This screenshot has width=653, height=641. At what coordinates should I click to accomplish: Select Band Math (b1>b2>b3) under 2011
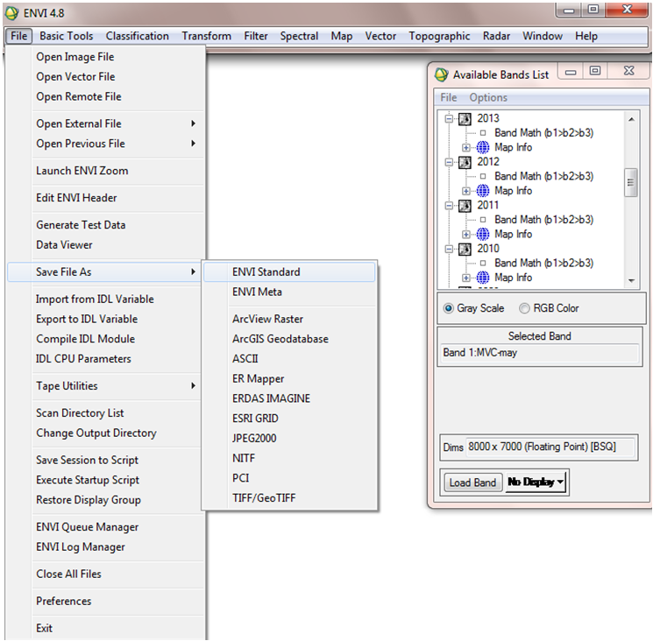coord(544,220)
